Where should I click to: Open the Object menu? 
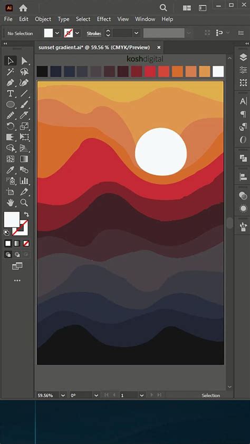pyautogui.click(x=43, y=19)
